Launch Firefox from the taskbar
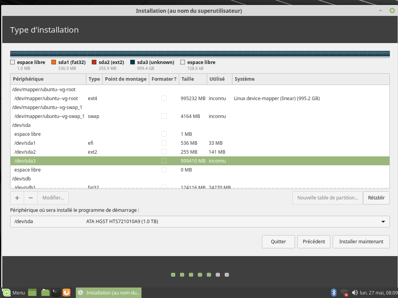Viewport: 398px width, 298px height. [x=66, y=293]
